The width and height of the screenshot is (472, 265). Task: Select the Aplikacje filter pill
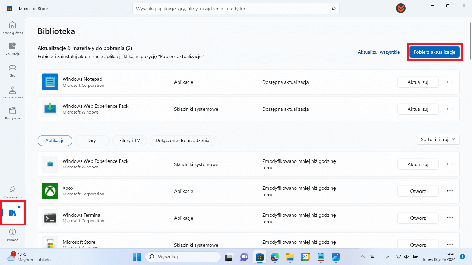pyautogui.click(x=55, y=140)
